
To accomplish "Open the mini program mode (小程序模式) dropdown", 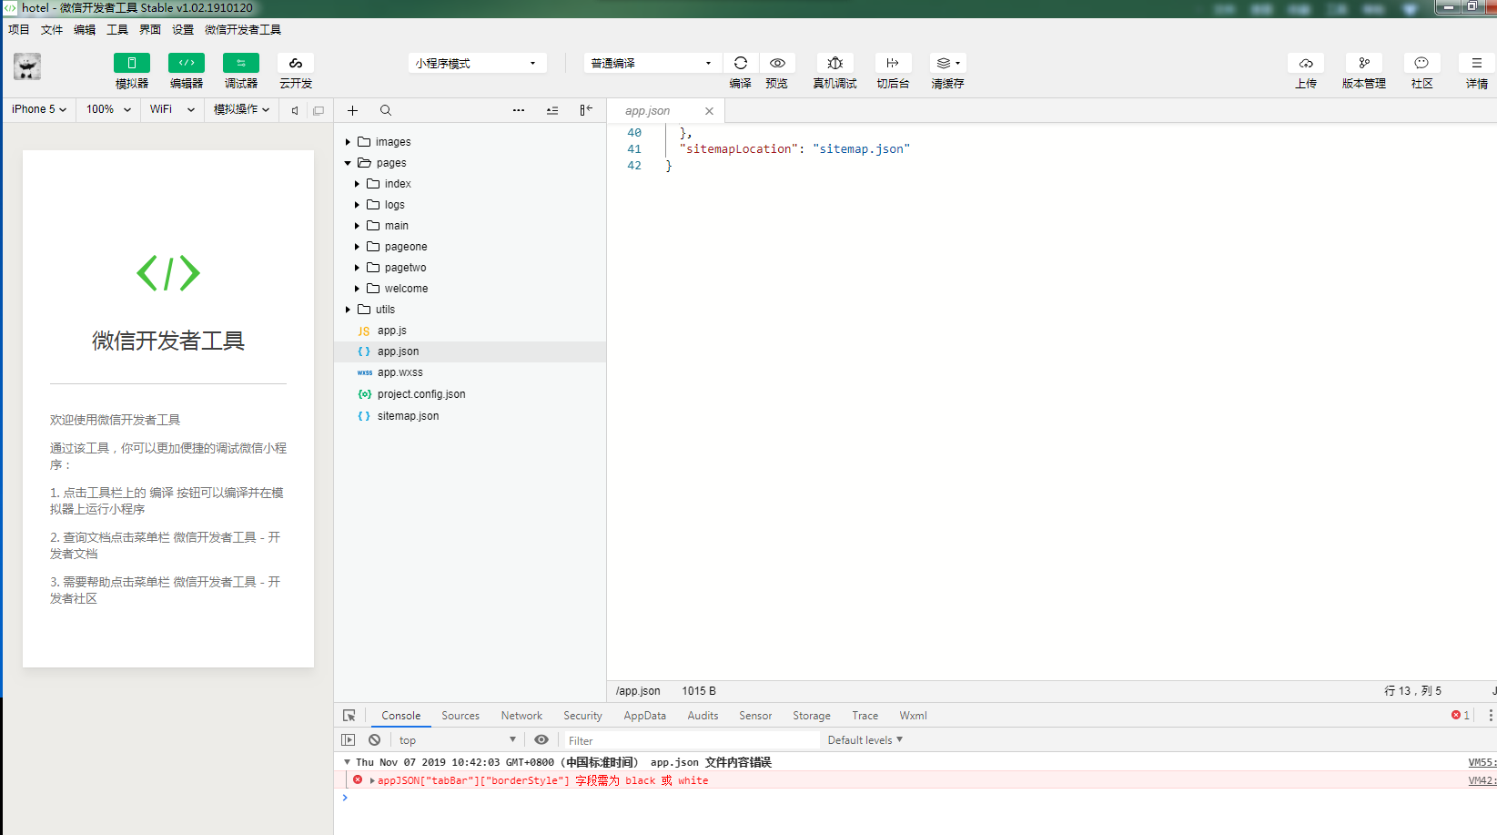I will point(477,63).
